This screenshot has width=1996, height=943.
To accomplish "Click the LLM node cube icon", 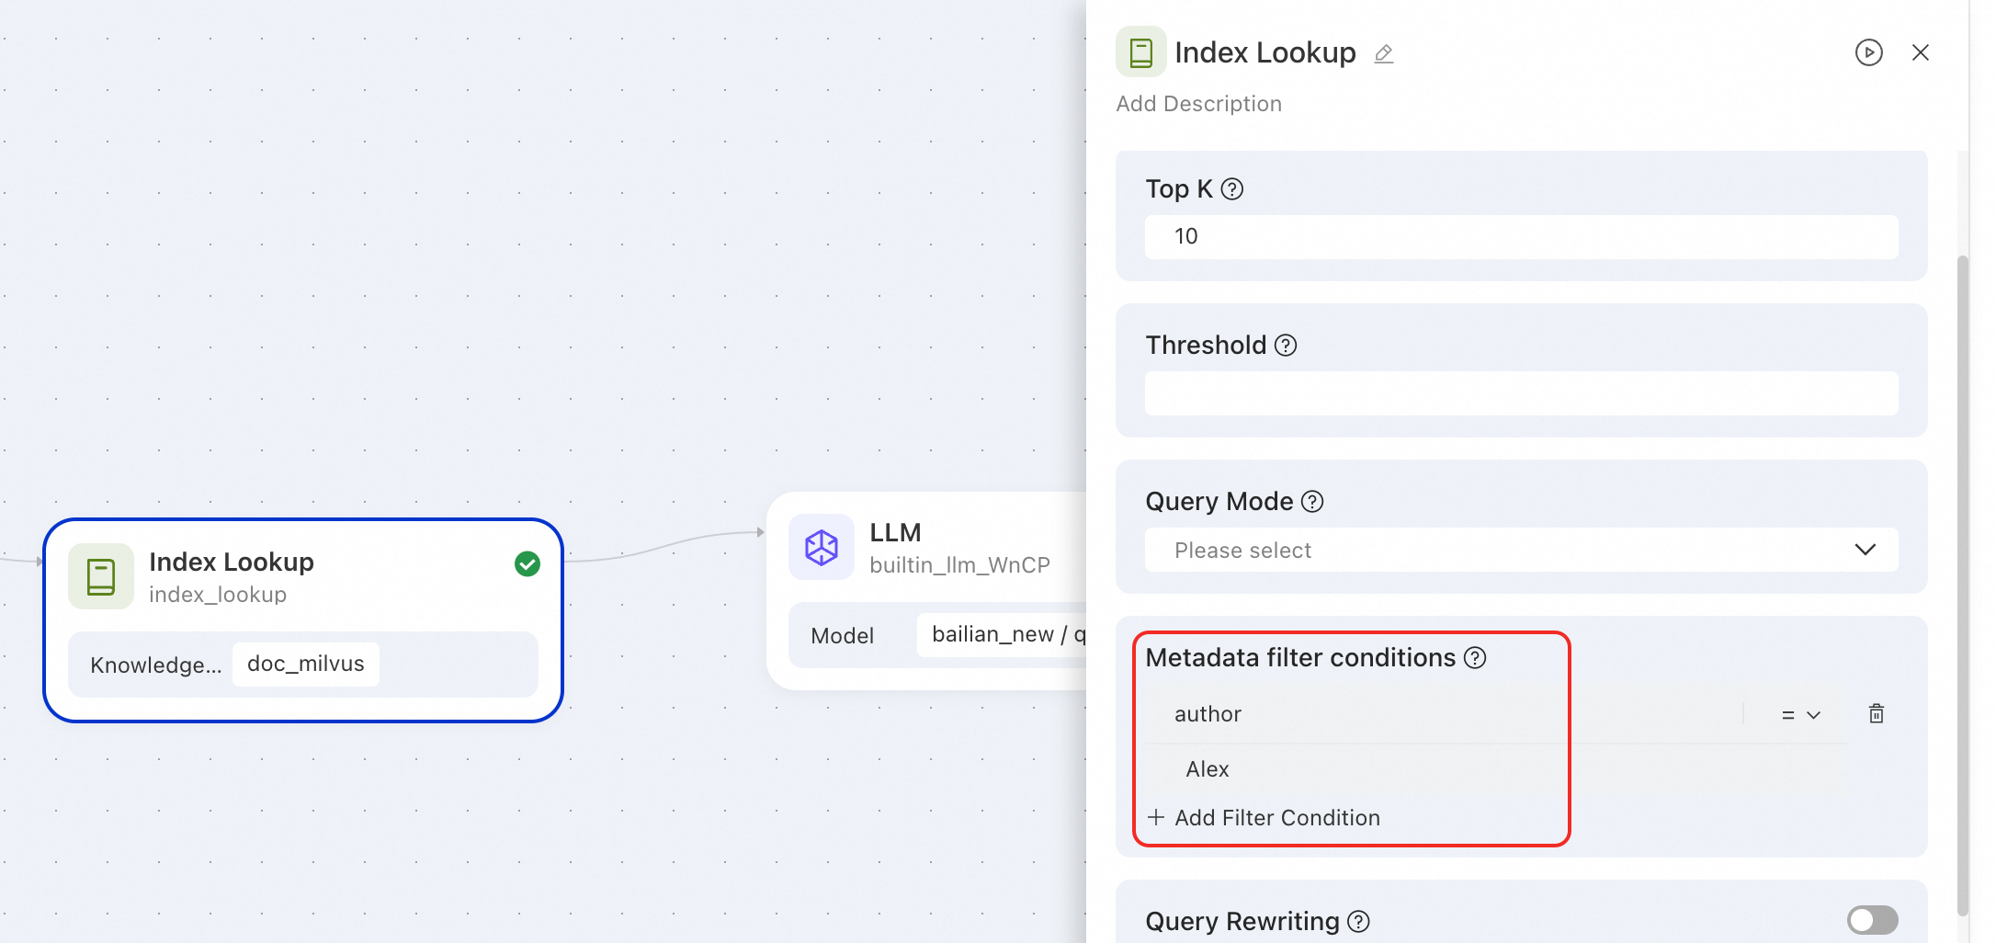I will pos(822,547).
